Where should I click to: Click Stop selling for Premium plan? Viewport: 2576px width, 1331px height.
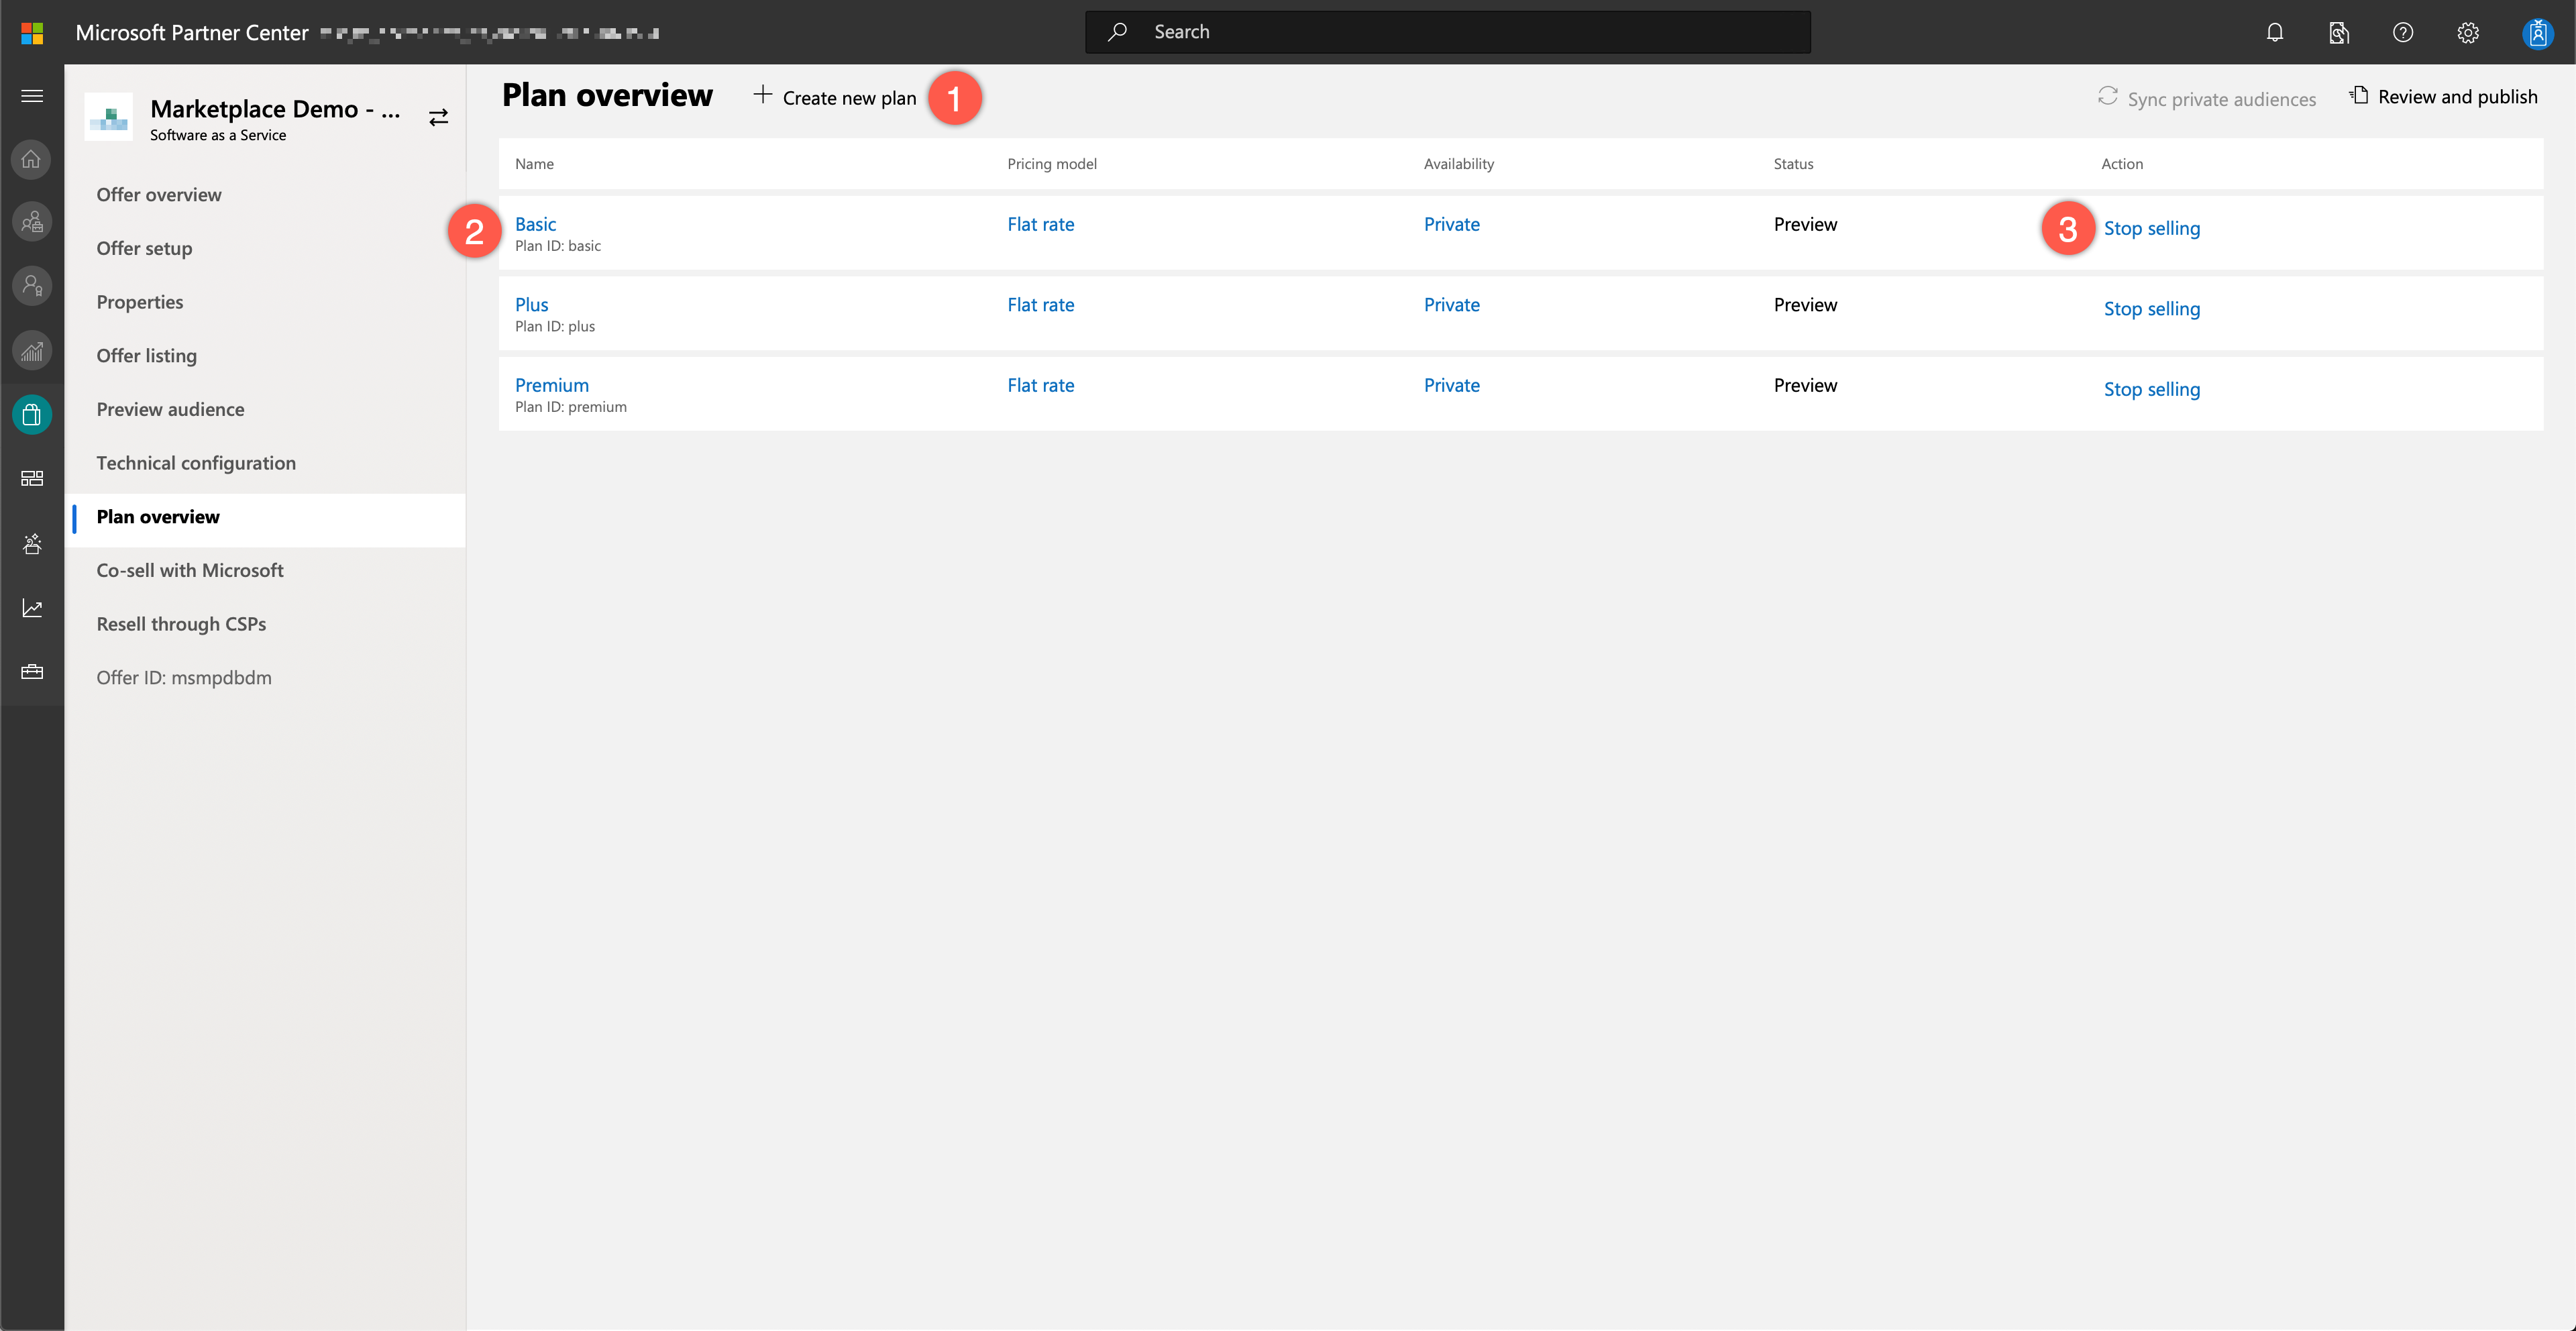click(x=2151, y=389)
